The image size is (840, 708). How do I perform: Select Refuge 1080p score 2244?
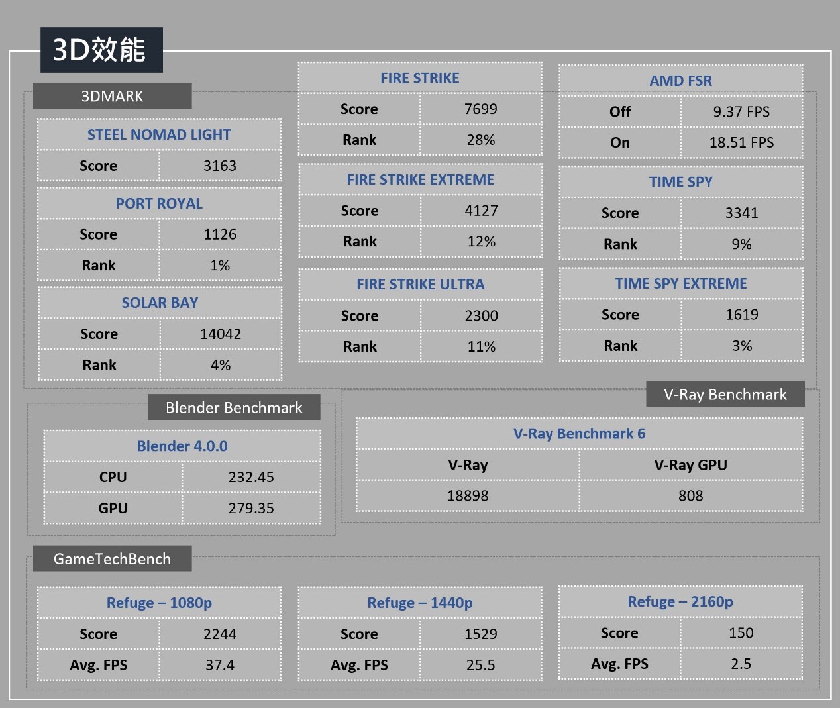(x=220, y=634)
